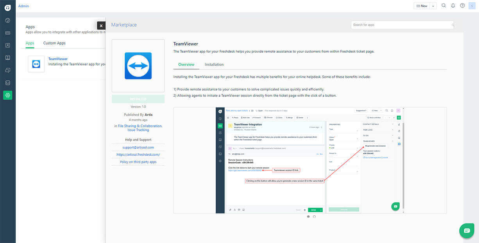Open the Artis publisher link

148,115
